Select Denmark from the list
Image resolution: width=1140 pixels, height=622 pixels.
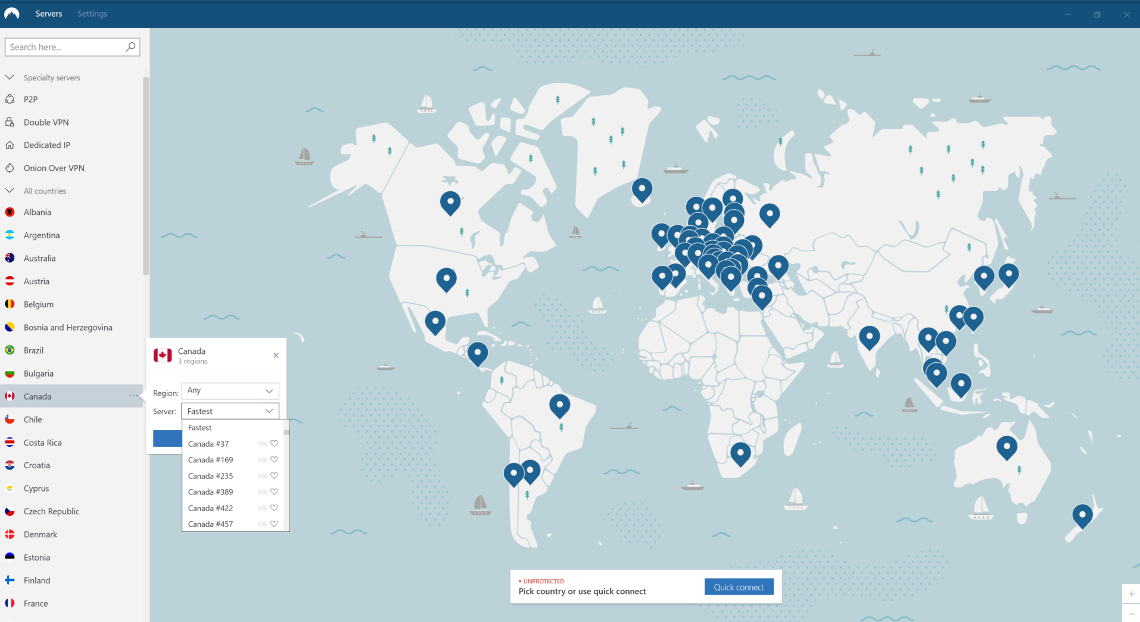pos(71,534)
